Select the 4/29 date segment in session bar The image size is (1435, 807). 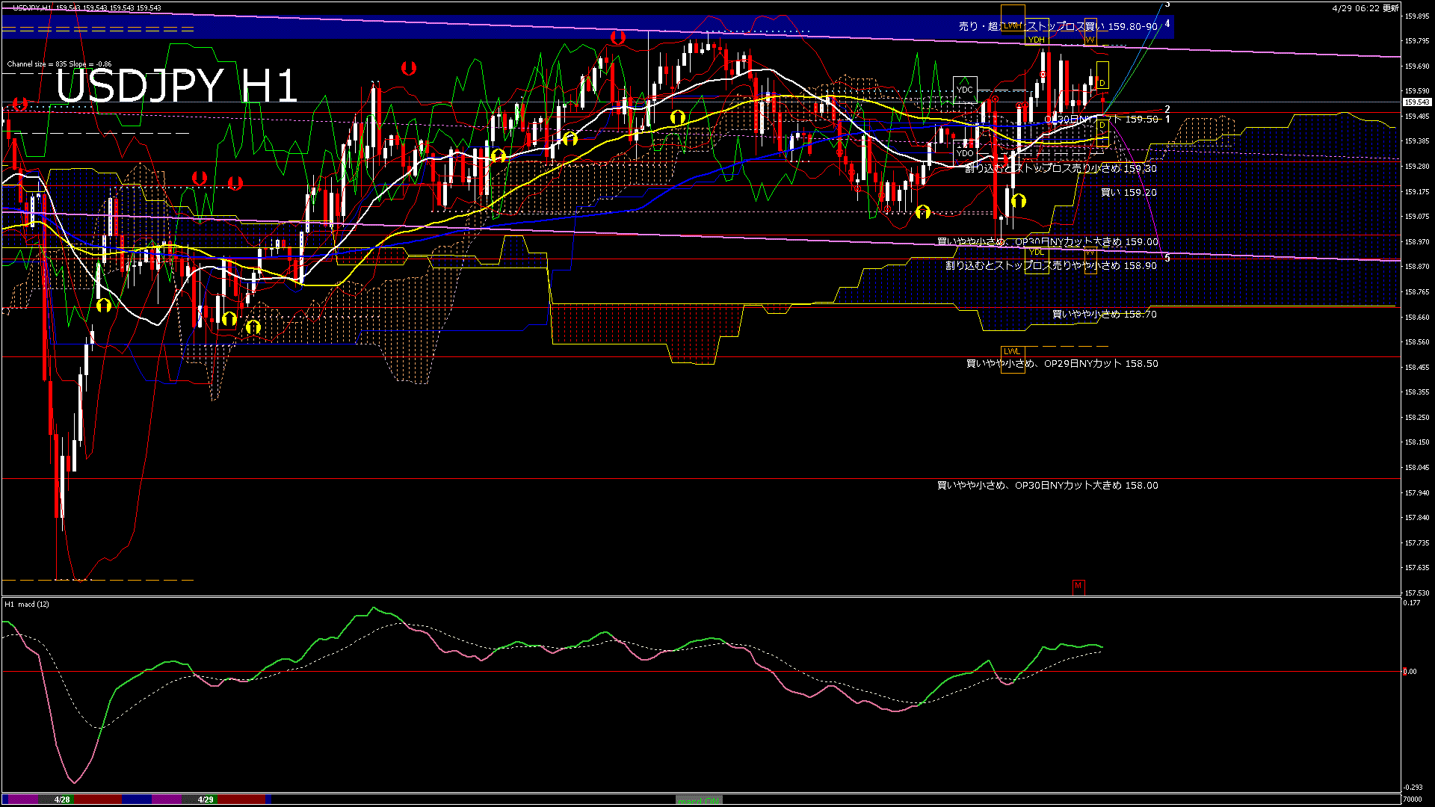206,800
